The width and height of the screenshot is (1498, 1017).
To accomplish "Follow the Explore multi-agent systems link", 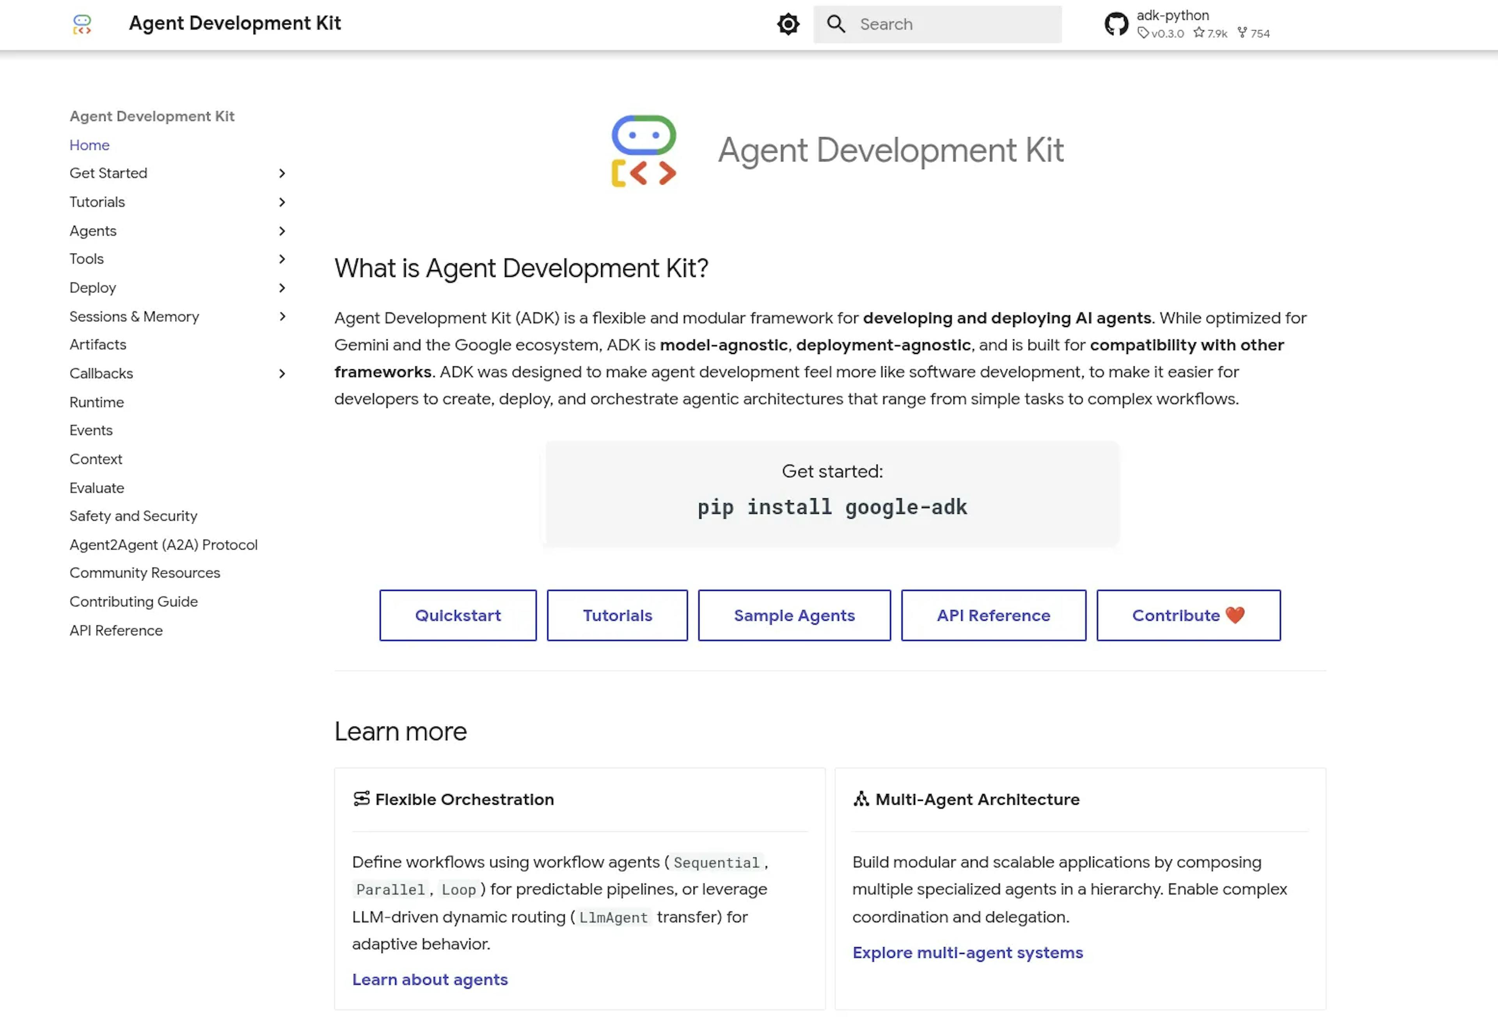I will click(967, 952).
